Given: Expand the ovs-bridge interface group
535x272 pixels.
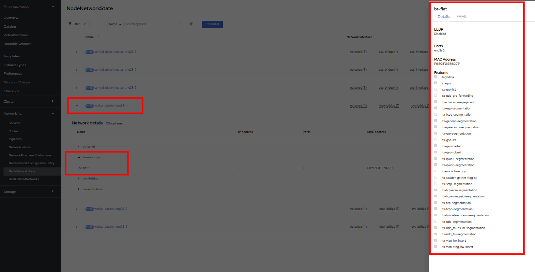Looking at the screenshot, I should 79,179.
